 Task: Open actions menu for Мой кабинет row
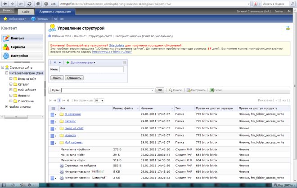[x=53, y=143]
